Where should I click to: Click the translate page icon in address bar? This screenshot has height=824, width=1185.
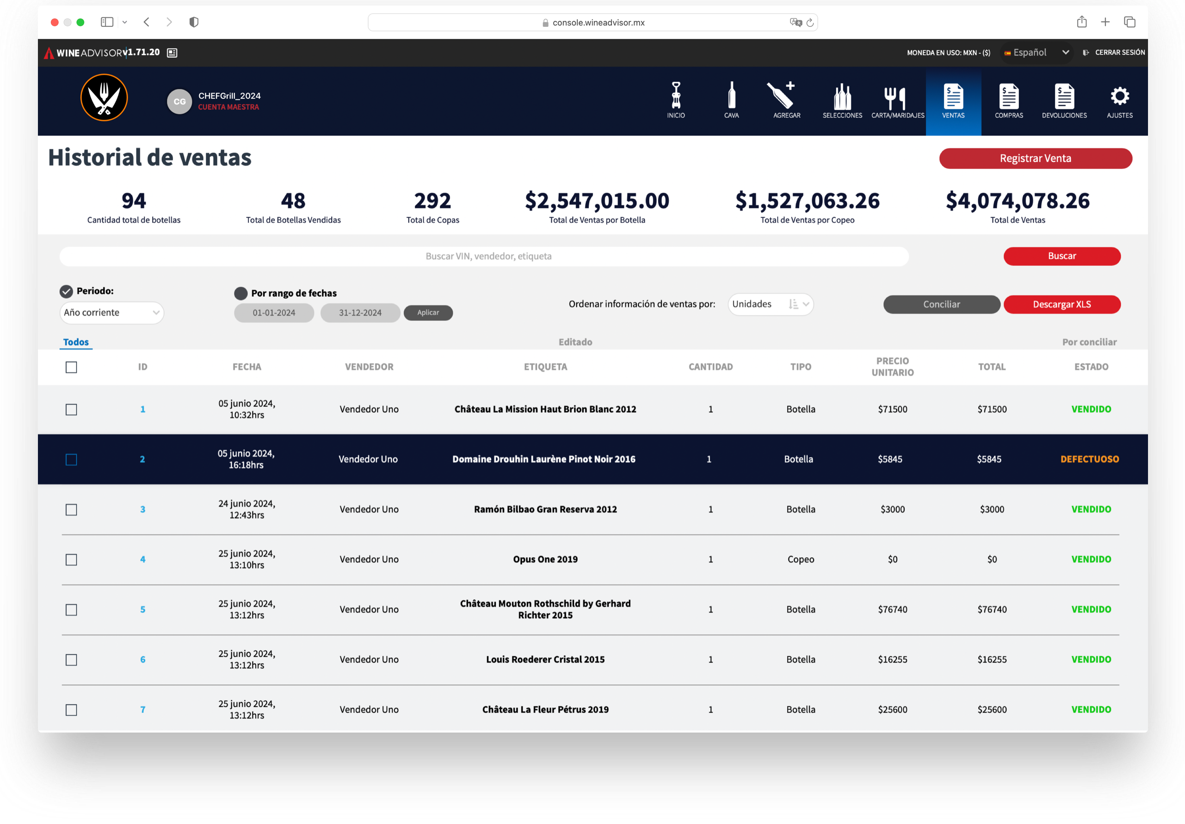[796, 22]
